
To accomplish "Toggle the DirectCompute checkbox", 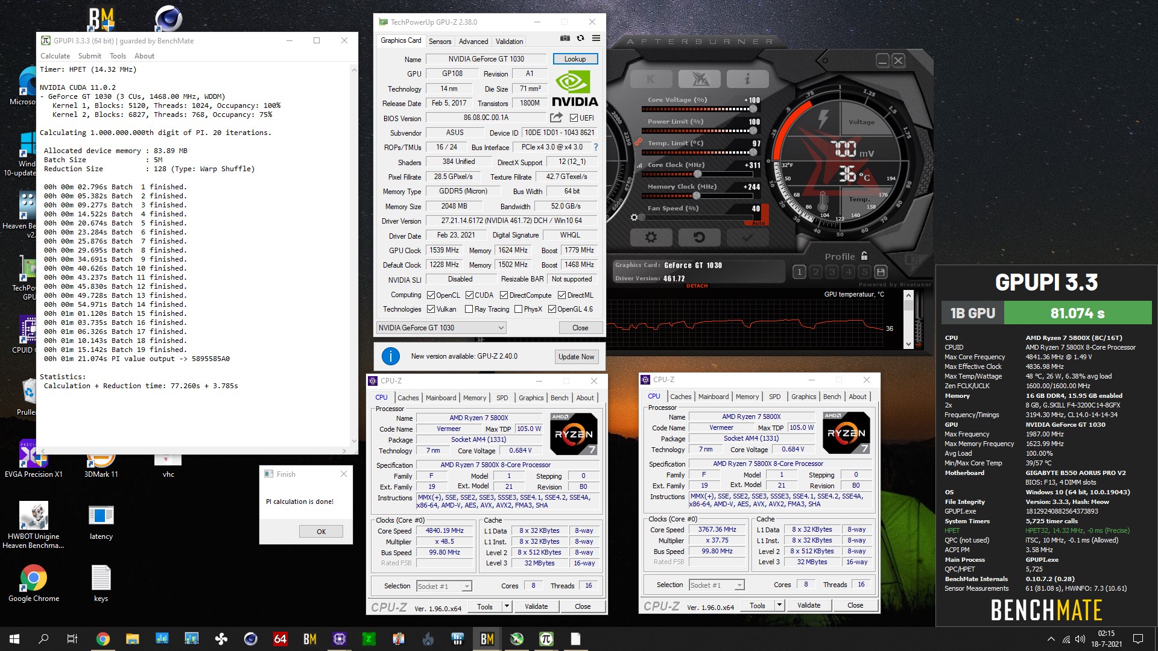I will (504, 295).
